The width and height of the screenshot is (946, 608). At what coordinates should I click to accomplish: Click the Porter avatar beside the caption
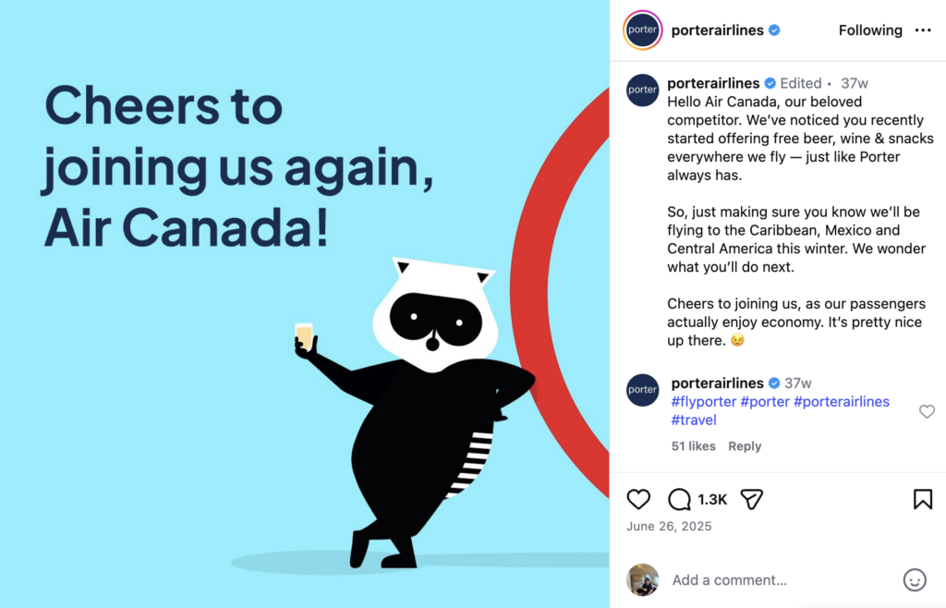(642, 90)
